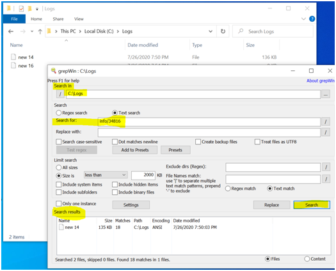Click the File Explorer back arrow
336x271 pixels.
(11, 31)
